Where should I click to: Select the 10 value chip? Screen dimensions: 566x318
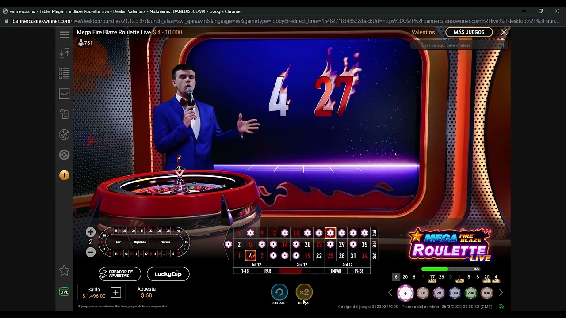423,293
